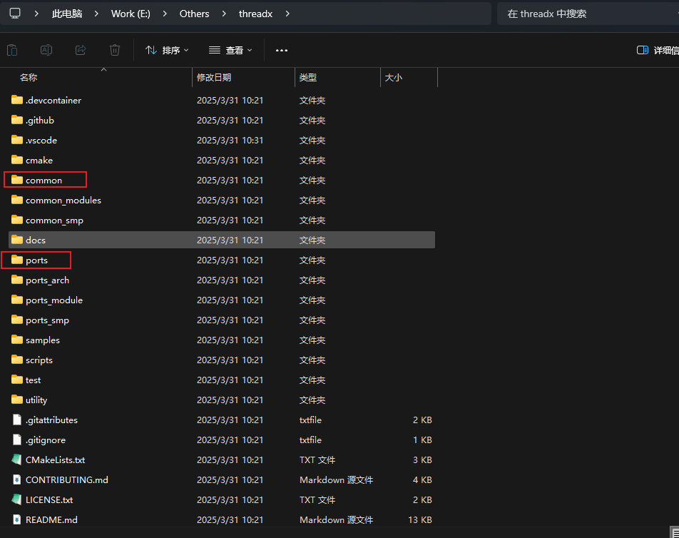
Task: Select the .vscode folder icon
Action: pos(17,140)
